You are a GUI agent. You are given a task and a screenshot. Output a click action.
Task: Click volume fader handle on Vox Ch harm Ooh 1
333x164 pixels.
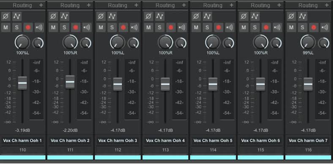pyautogui.click(x=22, y=83)
